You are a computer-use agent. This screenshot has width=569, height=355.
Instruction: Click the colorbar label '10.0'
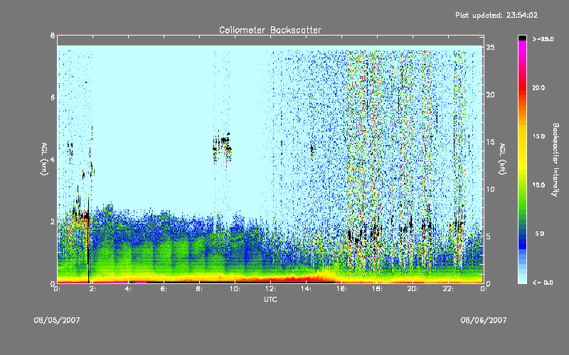pos(538,185)
